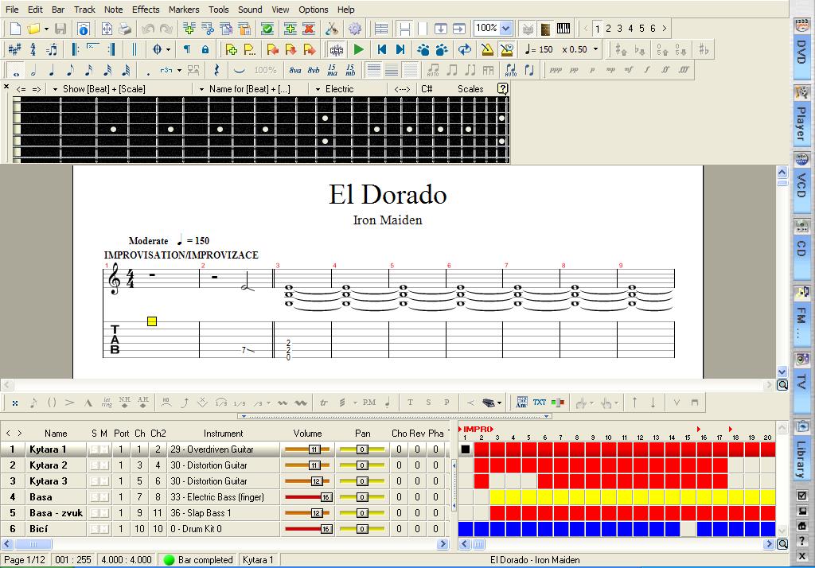Adjust Kytara 2 pan slider

coord(362,465)
